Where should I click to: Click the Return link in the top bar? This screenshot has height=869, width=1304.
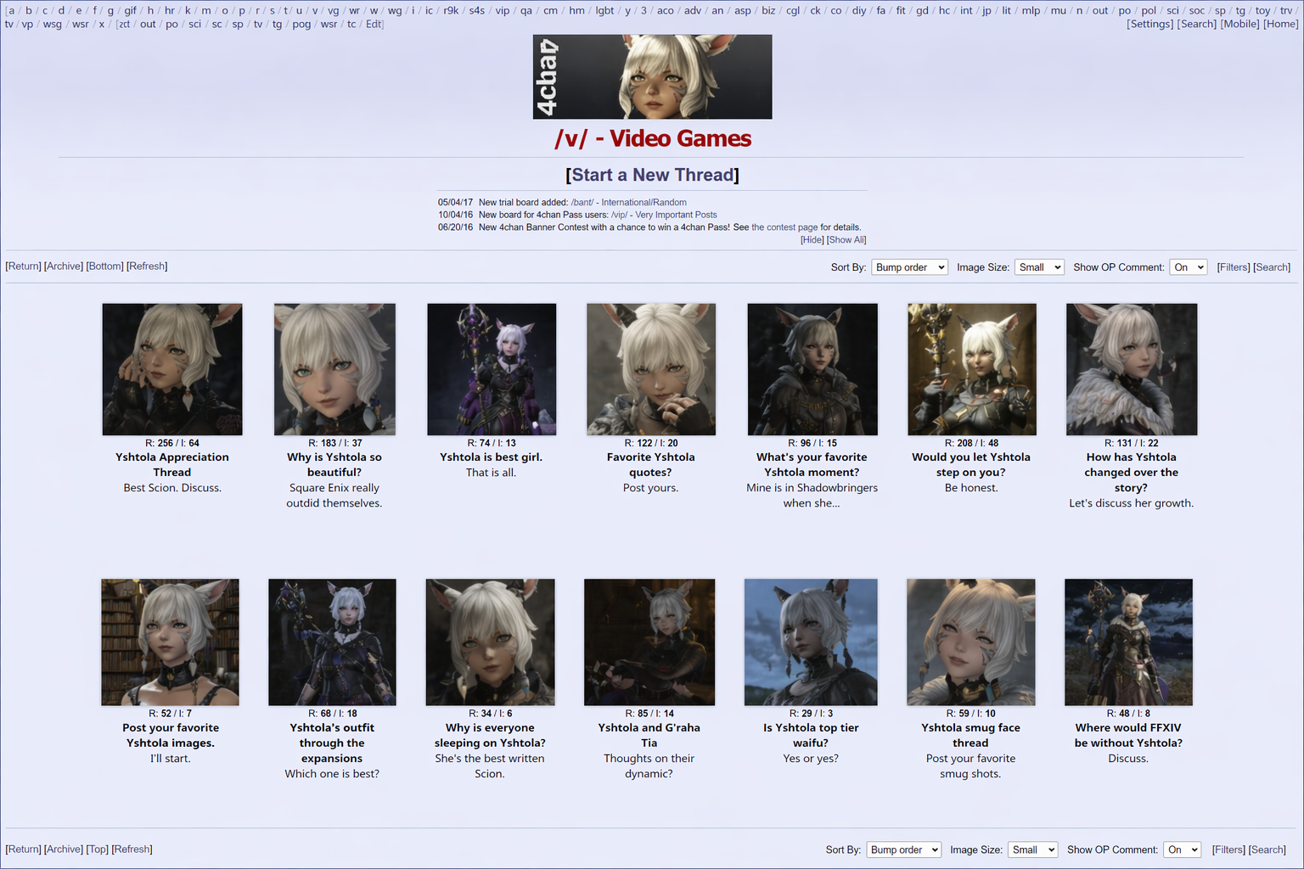23,266
